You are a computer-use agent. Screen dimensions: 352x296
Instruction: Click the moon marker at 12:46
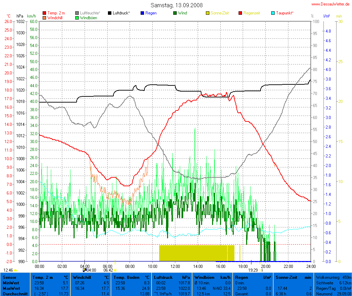point(15,270)
